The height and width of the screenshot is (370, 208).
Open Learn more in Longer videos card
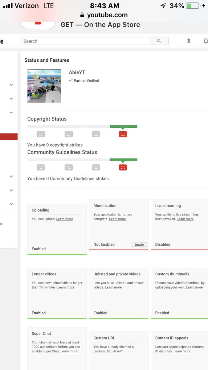point(66,287)
